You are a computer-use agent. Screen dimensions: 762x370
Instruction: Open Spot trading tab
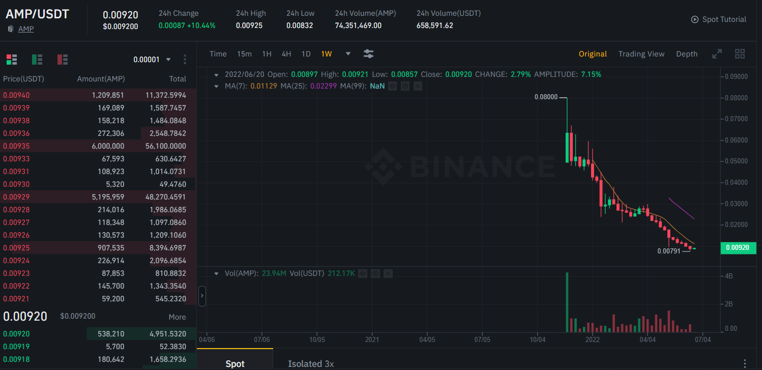click(235, 359)
